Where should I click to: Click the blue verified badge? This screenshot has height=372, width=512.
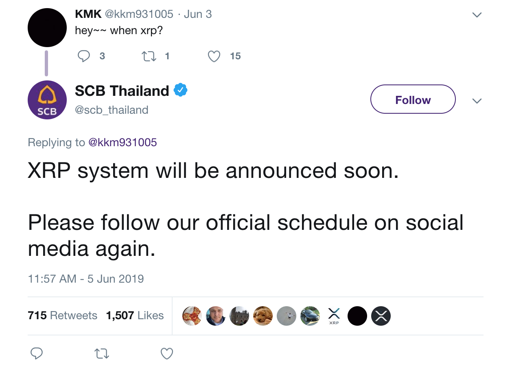point(181,90)
